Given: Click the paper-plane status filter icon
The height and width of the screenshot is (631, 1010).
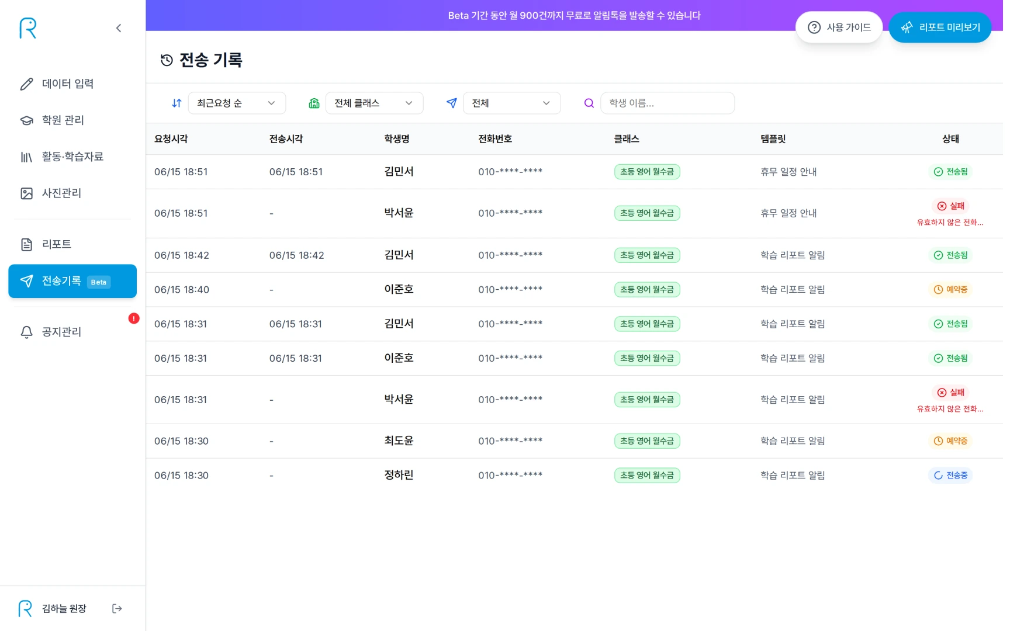Looking at the screenshot, I should [451, 103].
